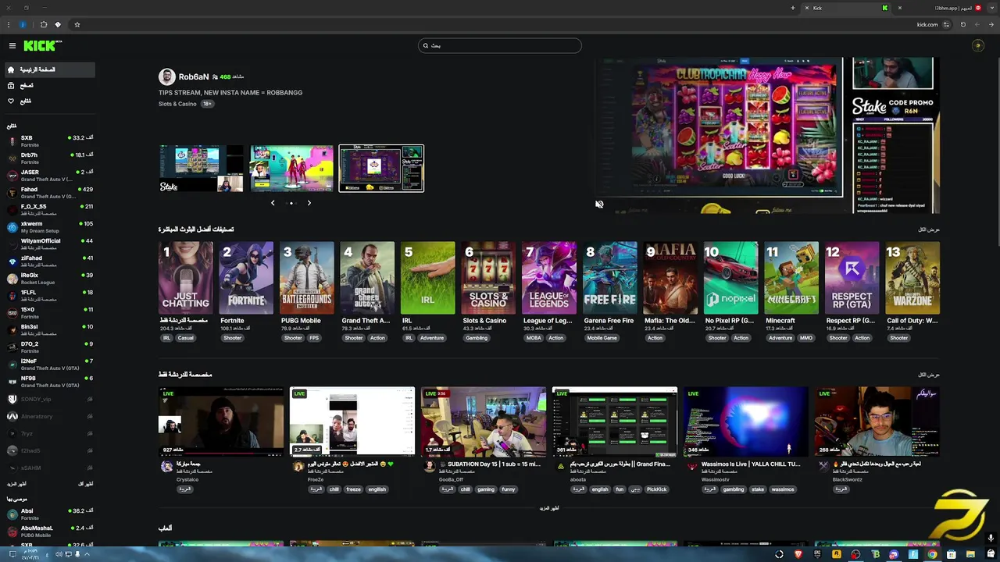Click FPS tag under PUBG Mobile
Viewport: 1000px width, 562px height.
pos(314,338)
